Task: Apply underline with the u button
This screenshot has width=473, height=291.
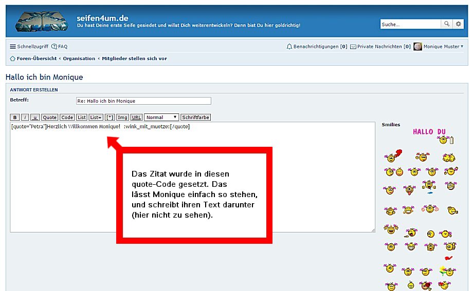Action: pyautogui.click(x=35, y=118)
